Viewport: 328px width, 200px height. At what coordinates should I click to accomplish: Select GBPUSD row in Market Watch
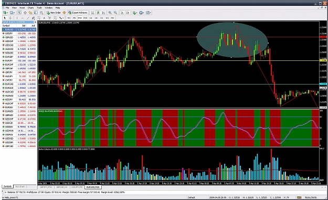click(x=19, y=37)
